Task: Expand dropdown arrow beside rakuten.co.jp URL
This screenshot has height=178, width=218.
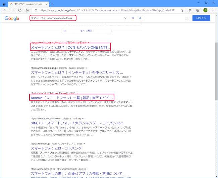Action: coord(77,93)
